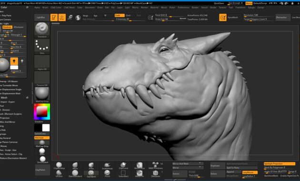Adjust the Focal Shift slider

click(x=170, y=15)
